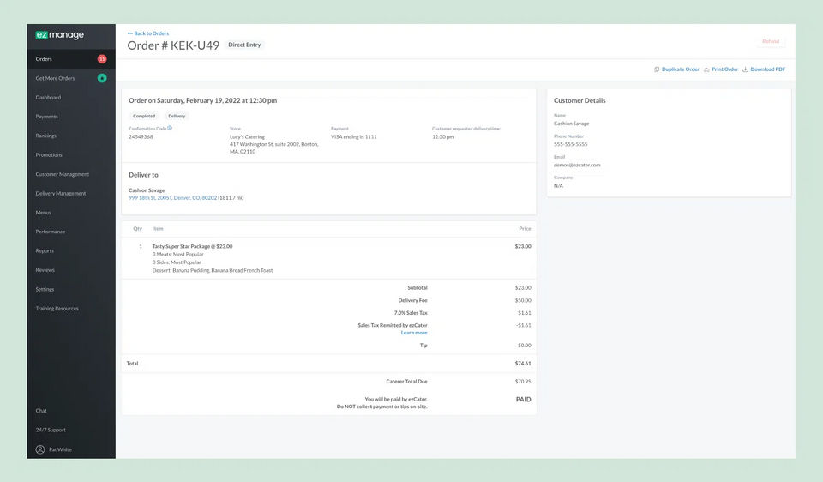Viewport: 823px width, 482px height.
Task: Open Customer Management in sidebar
Action: (x=63, y=174)
